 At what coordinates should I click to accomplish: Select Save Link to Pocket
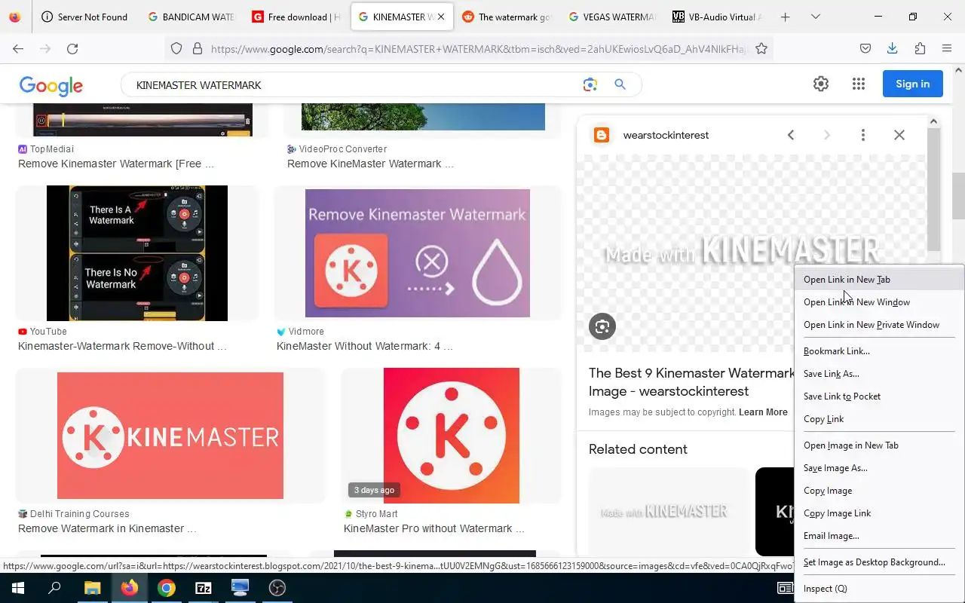pos(879,396)
